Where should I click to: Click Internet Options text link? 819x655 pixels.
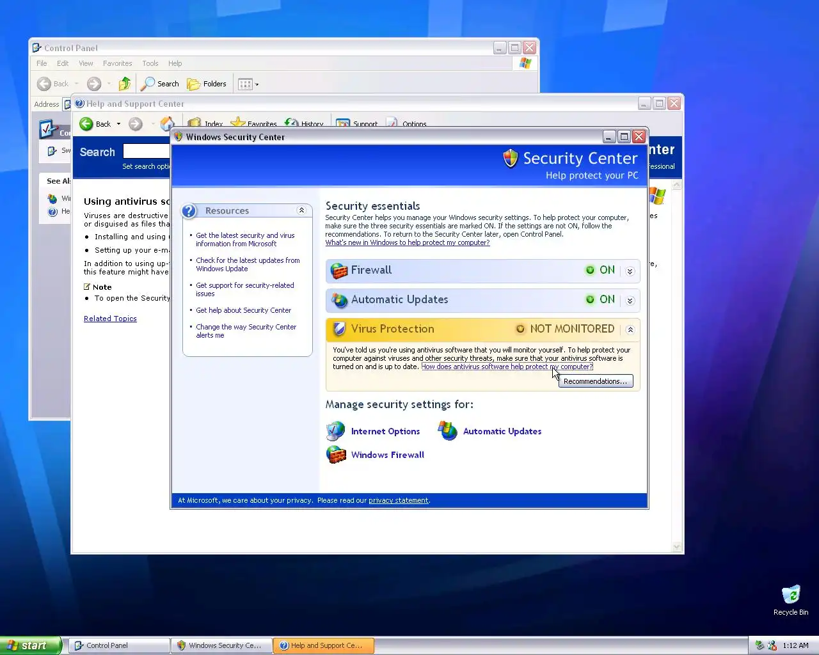point(385,432)
